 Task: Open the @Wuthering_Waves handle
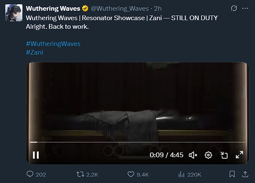pyautogui.click(x=120, y=9)
